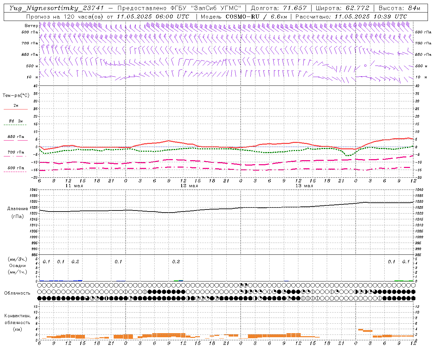This screenshot has width=433, height=346.
Task: Click the Высота: 84м label
Action: [399, 8]
